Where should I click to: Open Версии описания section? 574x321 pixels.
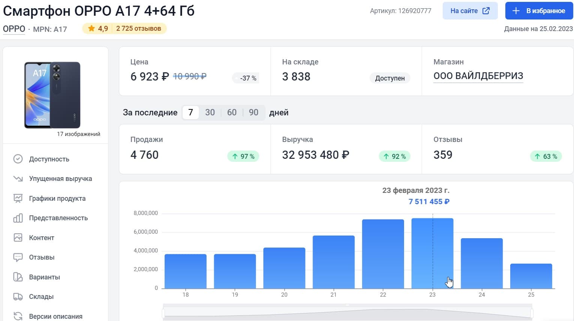[56, 316]
